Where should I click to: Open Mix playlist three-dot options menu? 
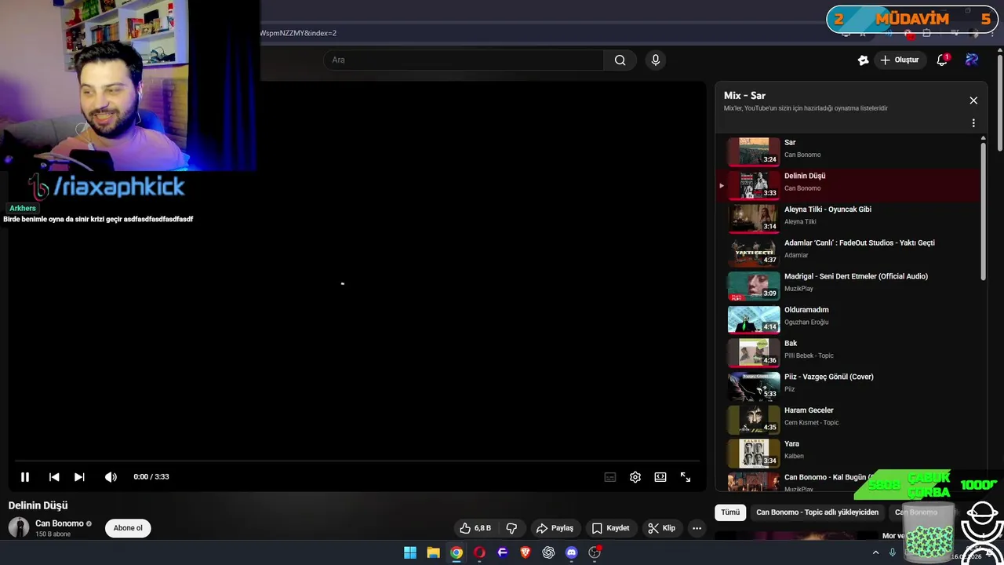click(973, 123)
